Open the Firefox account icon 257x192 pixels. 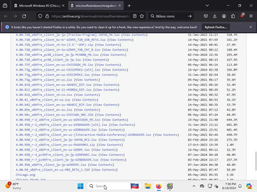click(224, 16)
